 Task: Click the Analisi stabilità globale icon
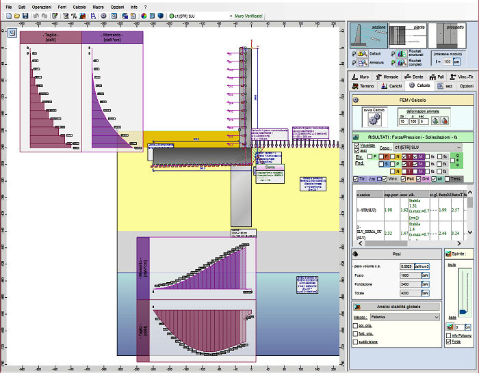pyautogui.click(x=357, y=306)
